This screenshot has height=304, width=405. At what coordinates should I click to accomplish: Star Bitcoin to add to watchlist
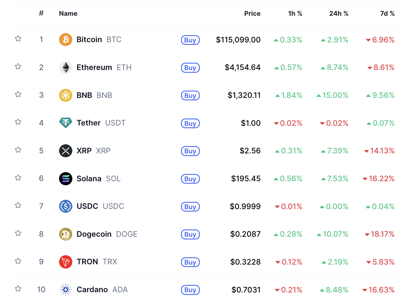coord(18,39)
